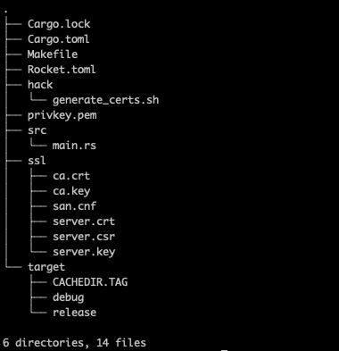This screenshot has width=339, height=351.
Task: Click on the Makefile entry
Action: click(x=53, y=54)
